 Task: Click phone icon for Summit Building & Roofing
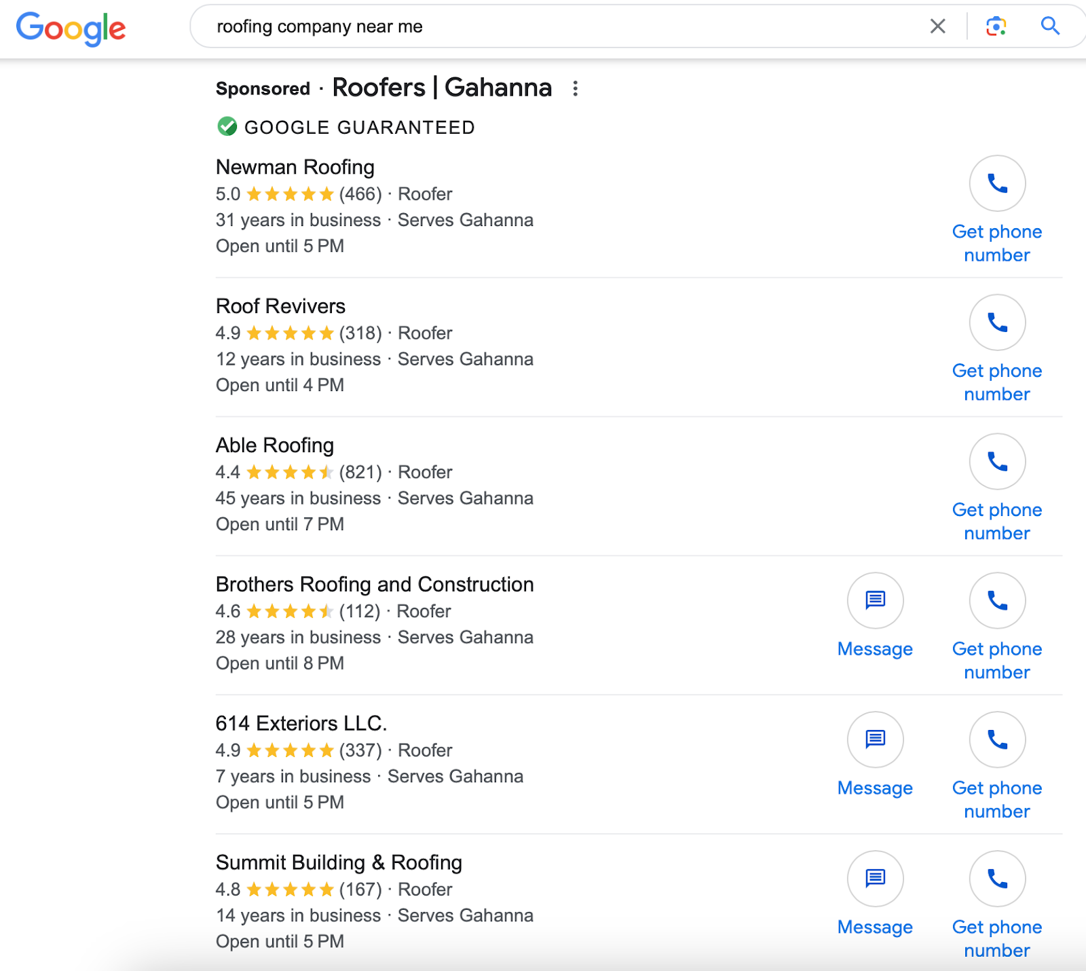click(997, 879)
